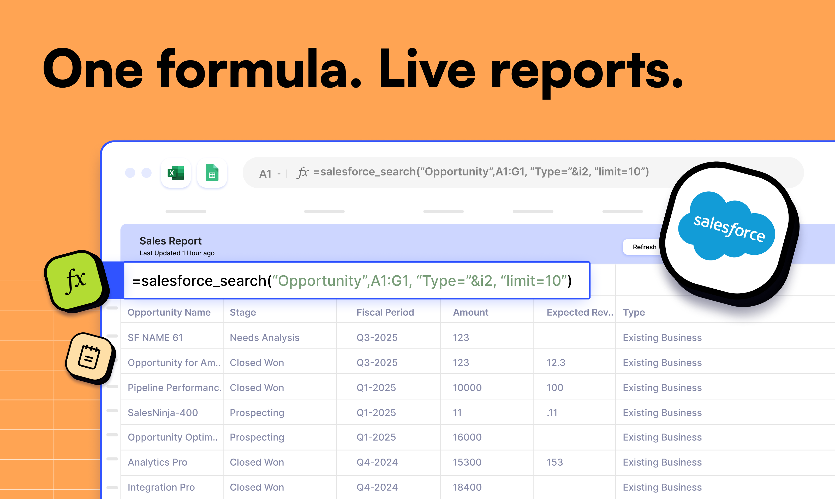Click the Sales Report title
This screenshot has height=499, width=835.
pos(171,241)
